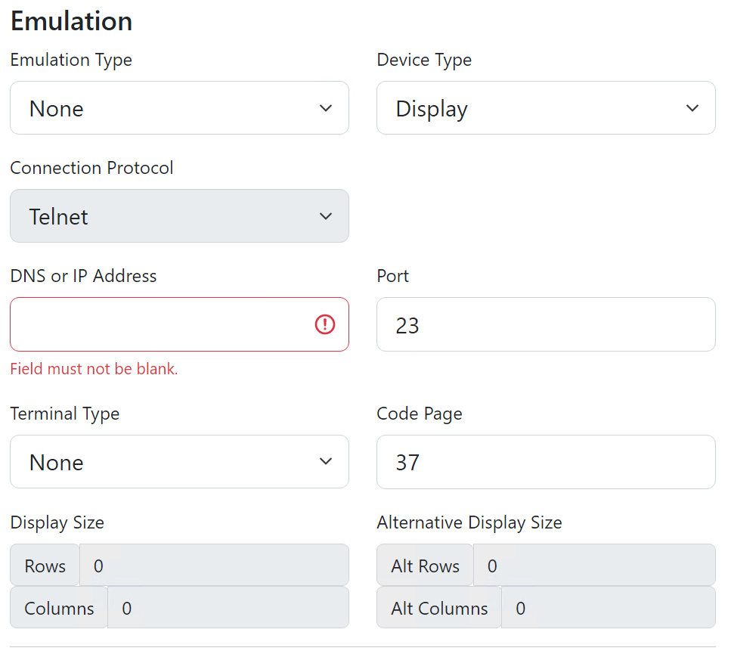Screen dimensions: 731x654
Task: Click the Alt Rows label addon
Action: 425,566
